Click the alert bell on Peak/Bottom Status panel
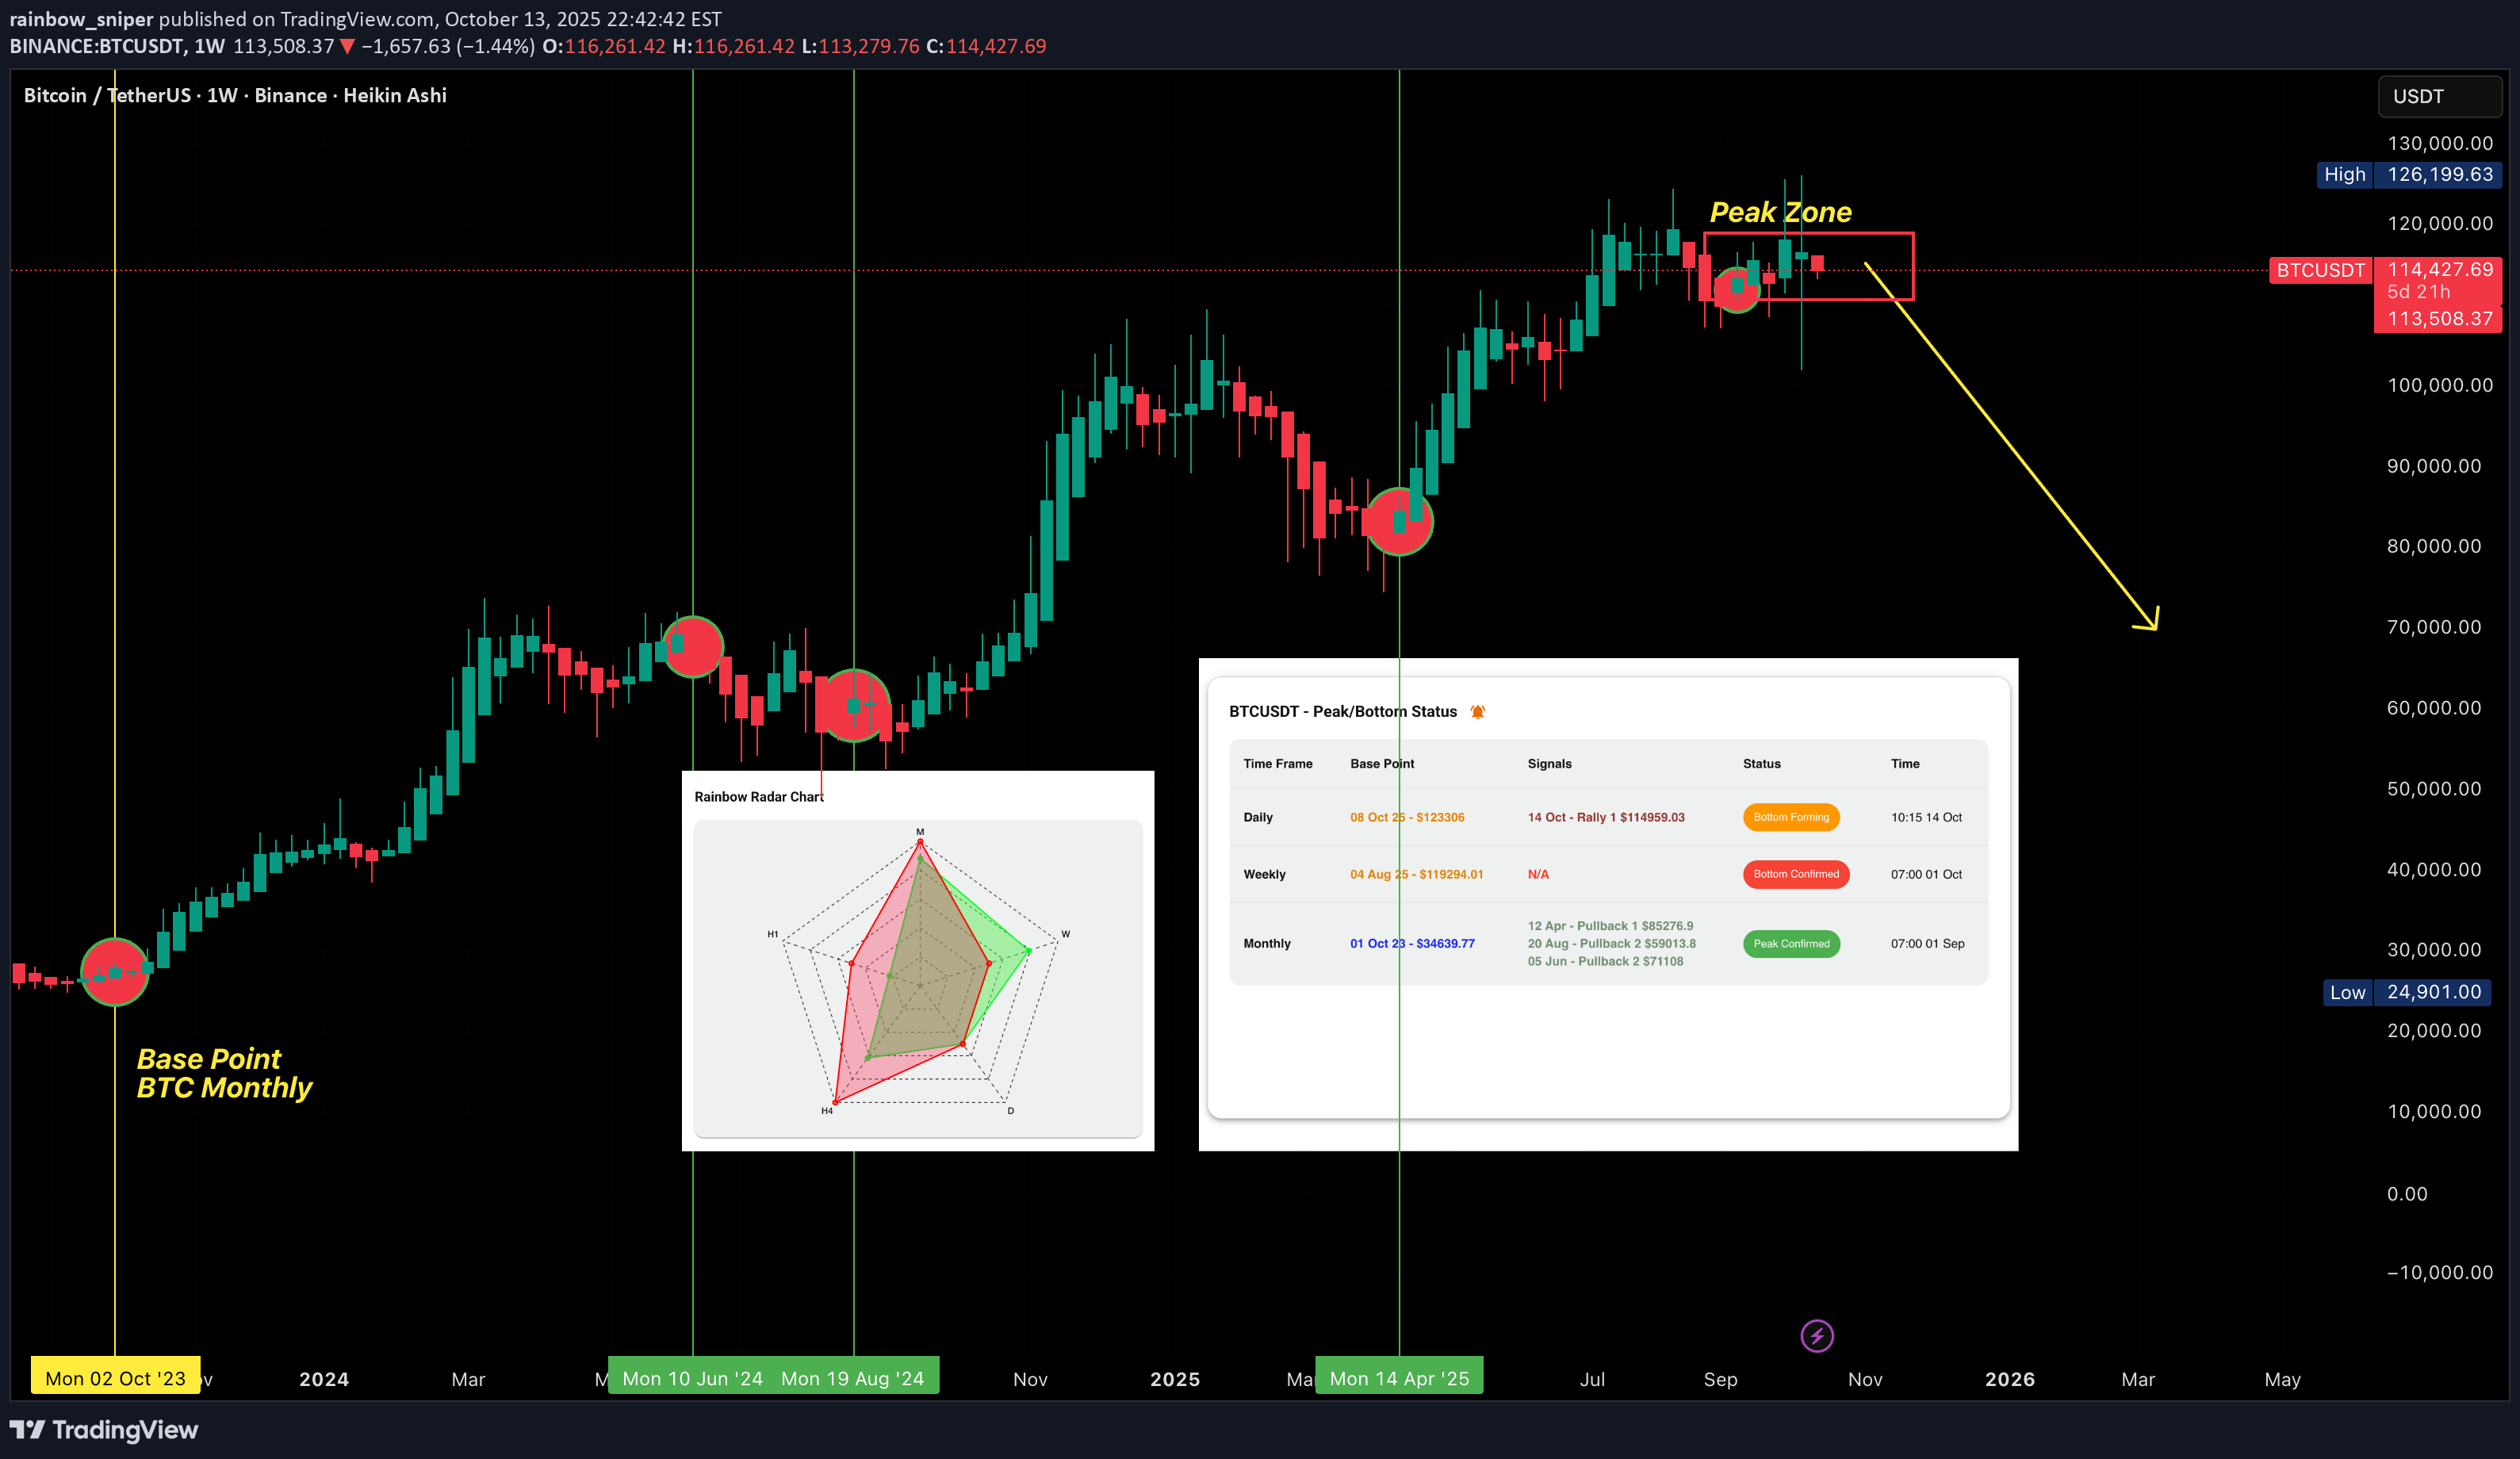The width and height of the screenshot is (2520, 1459). (x=1477, y=711)
